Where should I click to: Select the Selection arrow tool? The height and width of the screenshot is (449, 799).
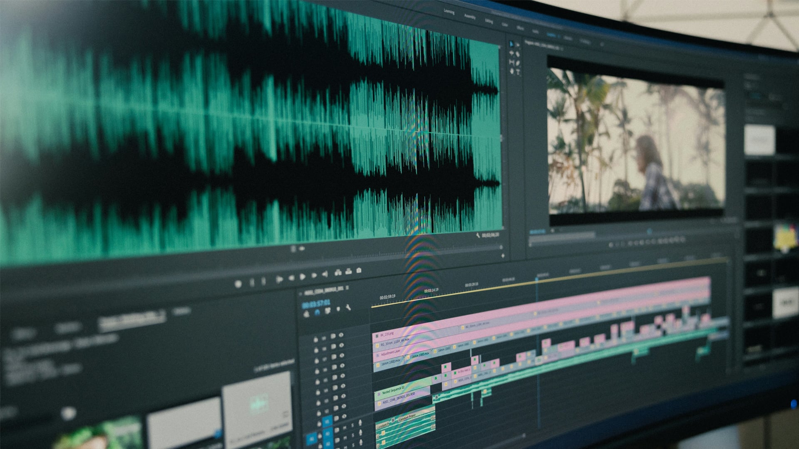click(511, 44)
